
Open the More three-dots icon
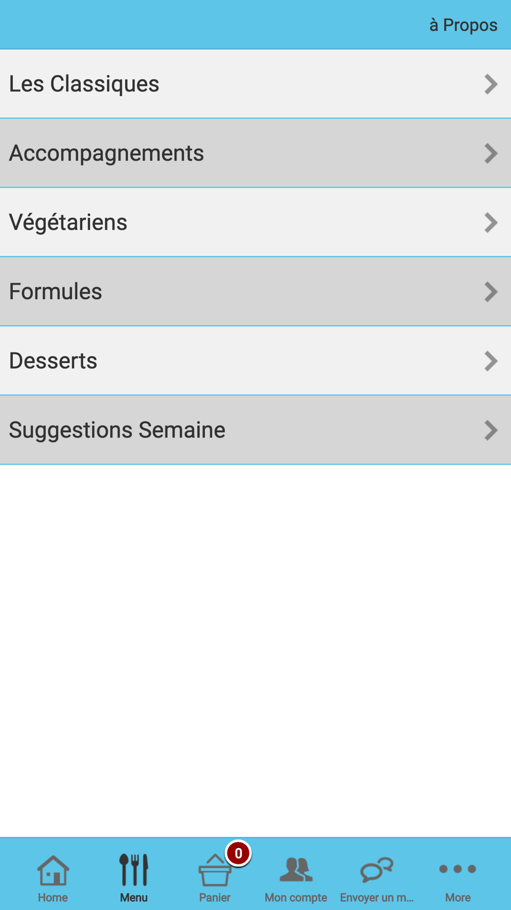[457, 869]
